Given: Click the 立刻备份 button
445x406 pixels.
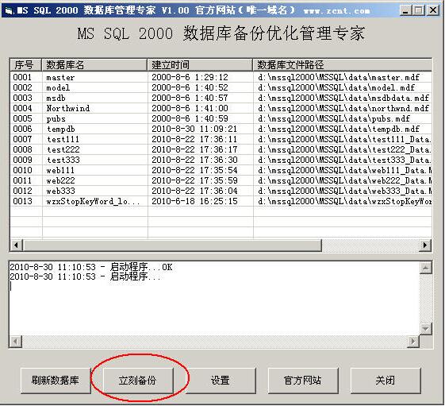Looking at the screenshot, I should [138, 380].
